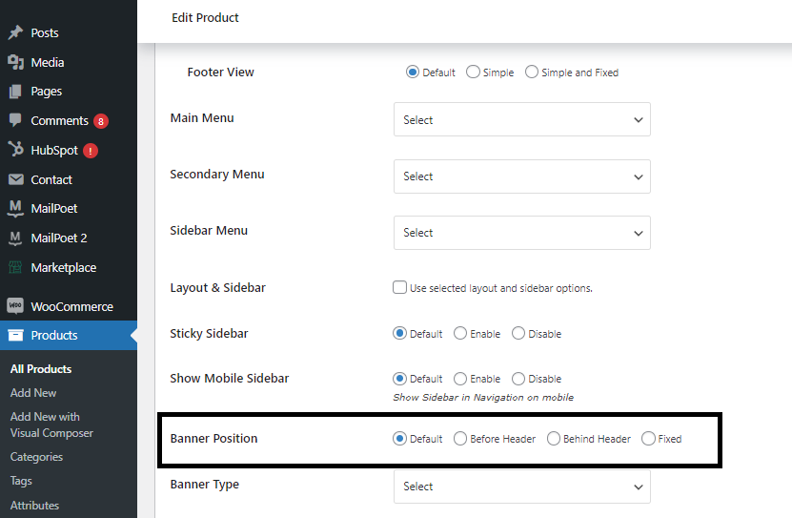Click the Marketplace store icon
The width and height of the screenshot is (792, 518).
tap(15, 267)
